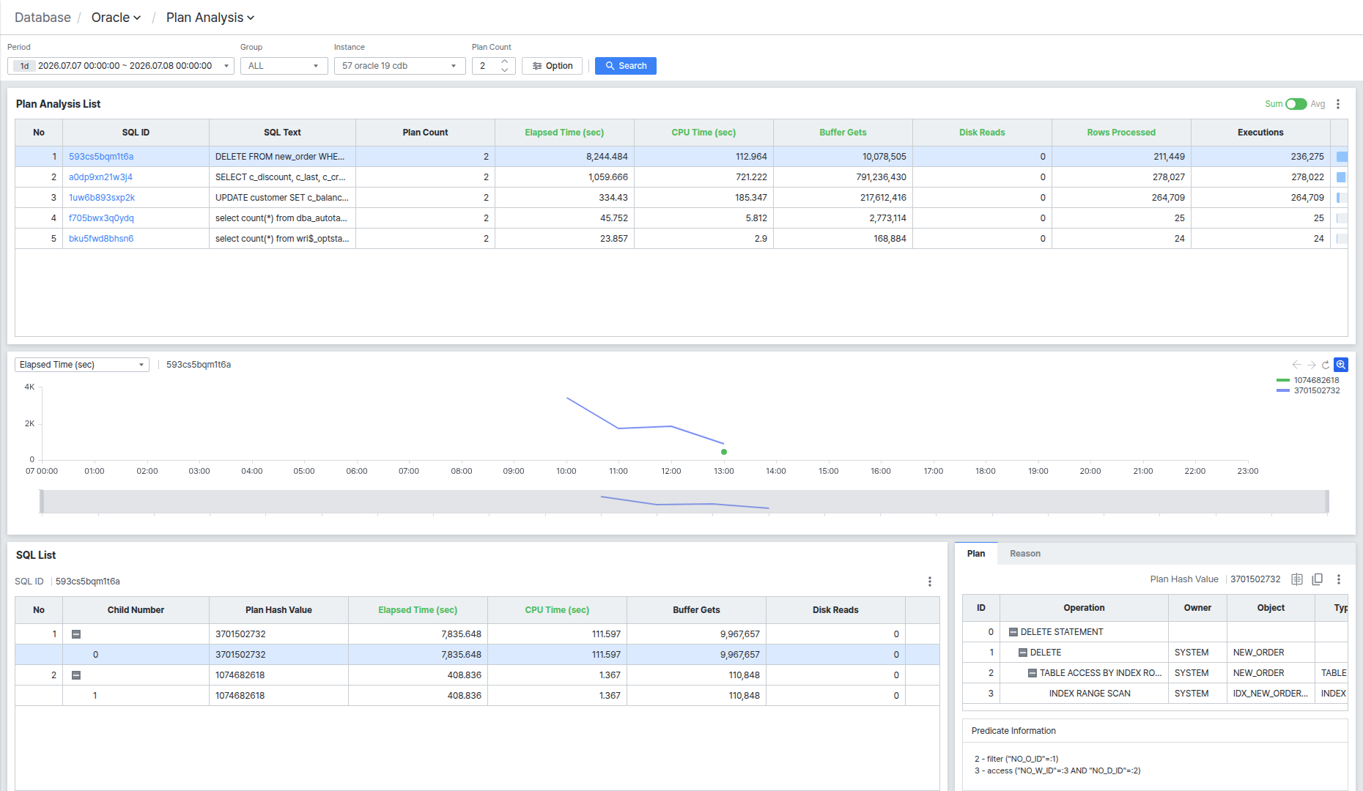
Task: Click the Search button
Action: point(626,66)
